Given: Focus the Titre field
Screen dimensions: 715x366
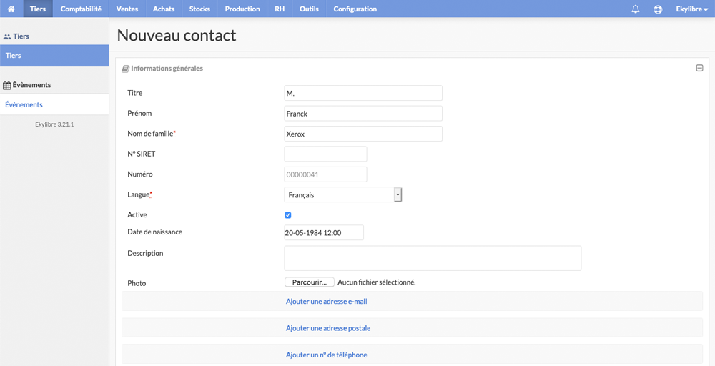Looking at the screenshot, I should click(x=363, y=93).
